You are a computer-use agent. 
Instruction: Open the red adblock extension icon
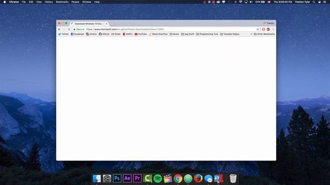[268, 29]
